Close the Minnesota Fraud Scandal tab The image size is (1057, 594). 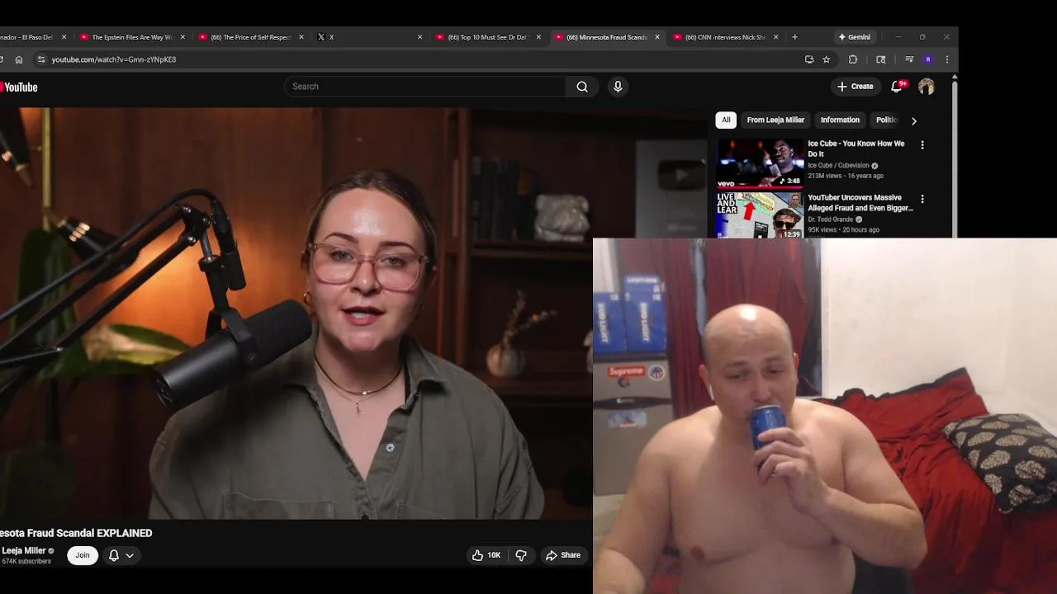(657, 37)
